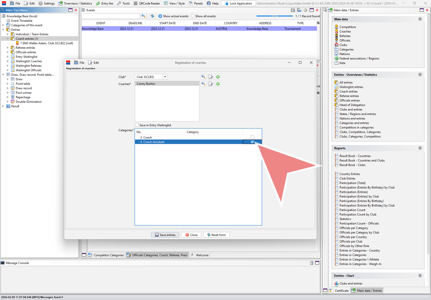Open QRCode Reader from the toolbar
The image size is (431, 300).
pos(147,3)
